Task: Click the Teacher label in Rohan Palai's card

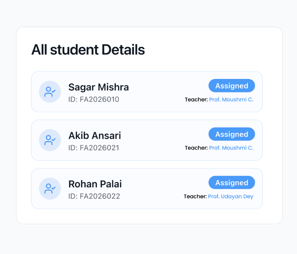Action: (x=195, y=196)
